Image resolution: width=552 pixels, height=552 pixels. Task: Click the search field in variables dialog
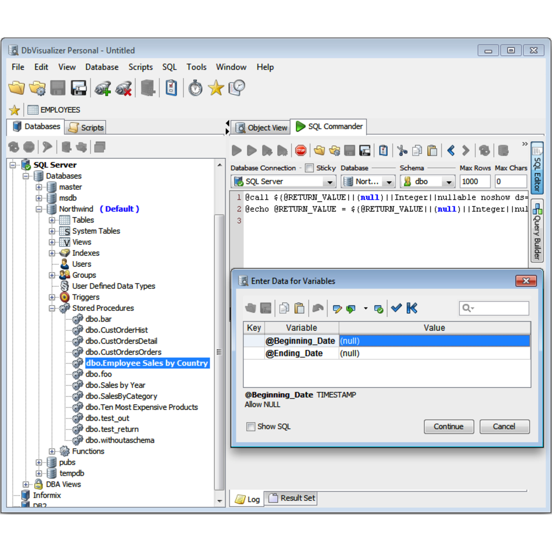(494, 308)
